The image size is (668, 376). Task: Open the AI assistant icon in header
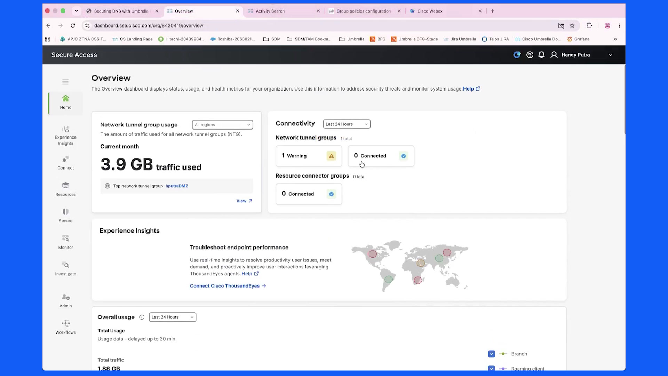[517, 55]
